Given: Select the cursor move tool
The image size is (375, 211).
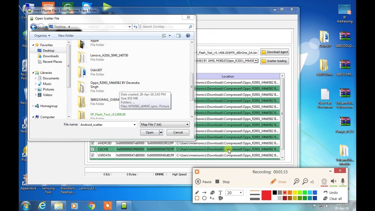Looking at the screenshot, I should tap(212, 198).
